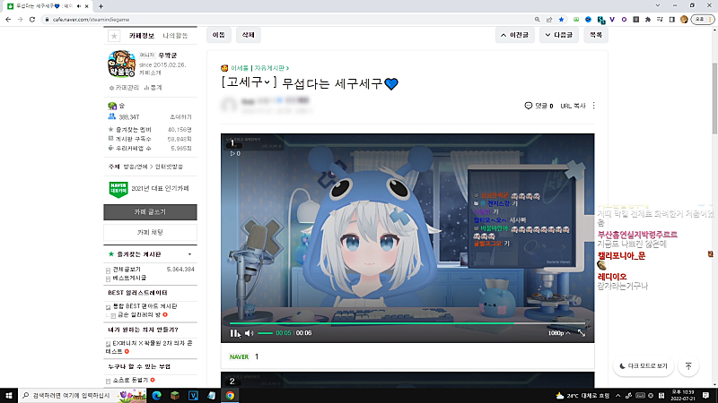Click the address bar URL
The image size is (718, 403).
coord(92,20)
